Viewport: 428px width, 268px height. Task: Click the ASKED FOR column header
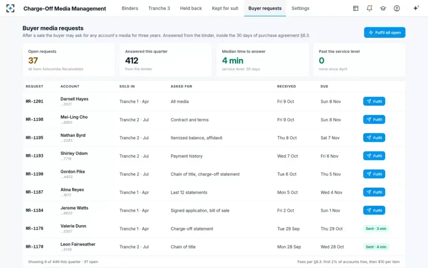[x=181, y=86]
